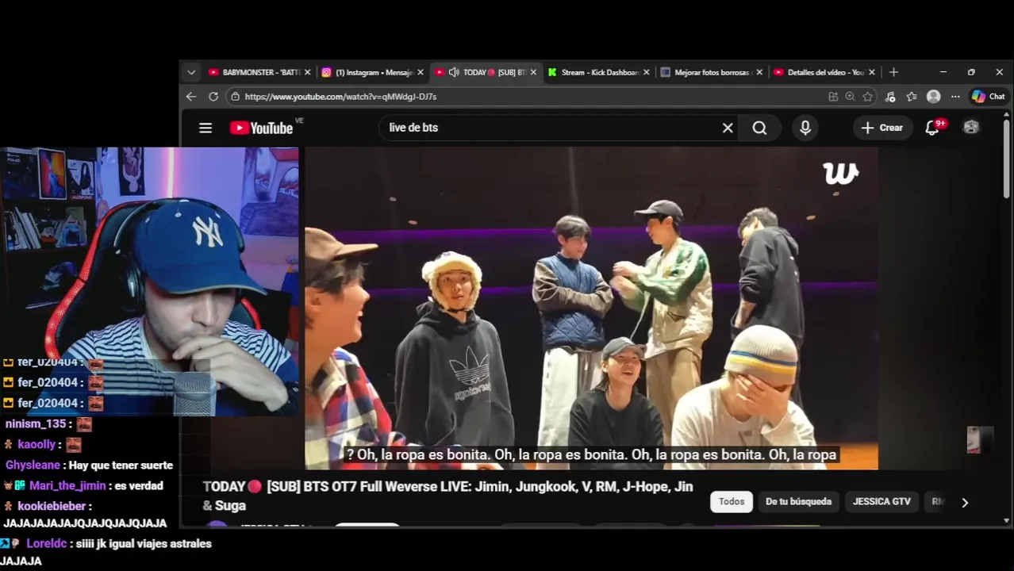This screenshot has height=571, width=1014.
Task: Click the YouTube search magnifier button
Action: click(759, 128)
